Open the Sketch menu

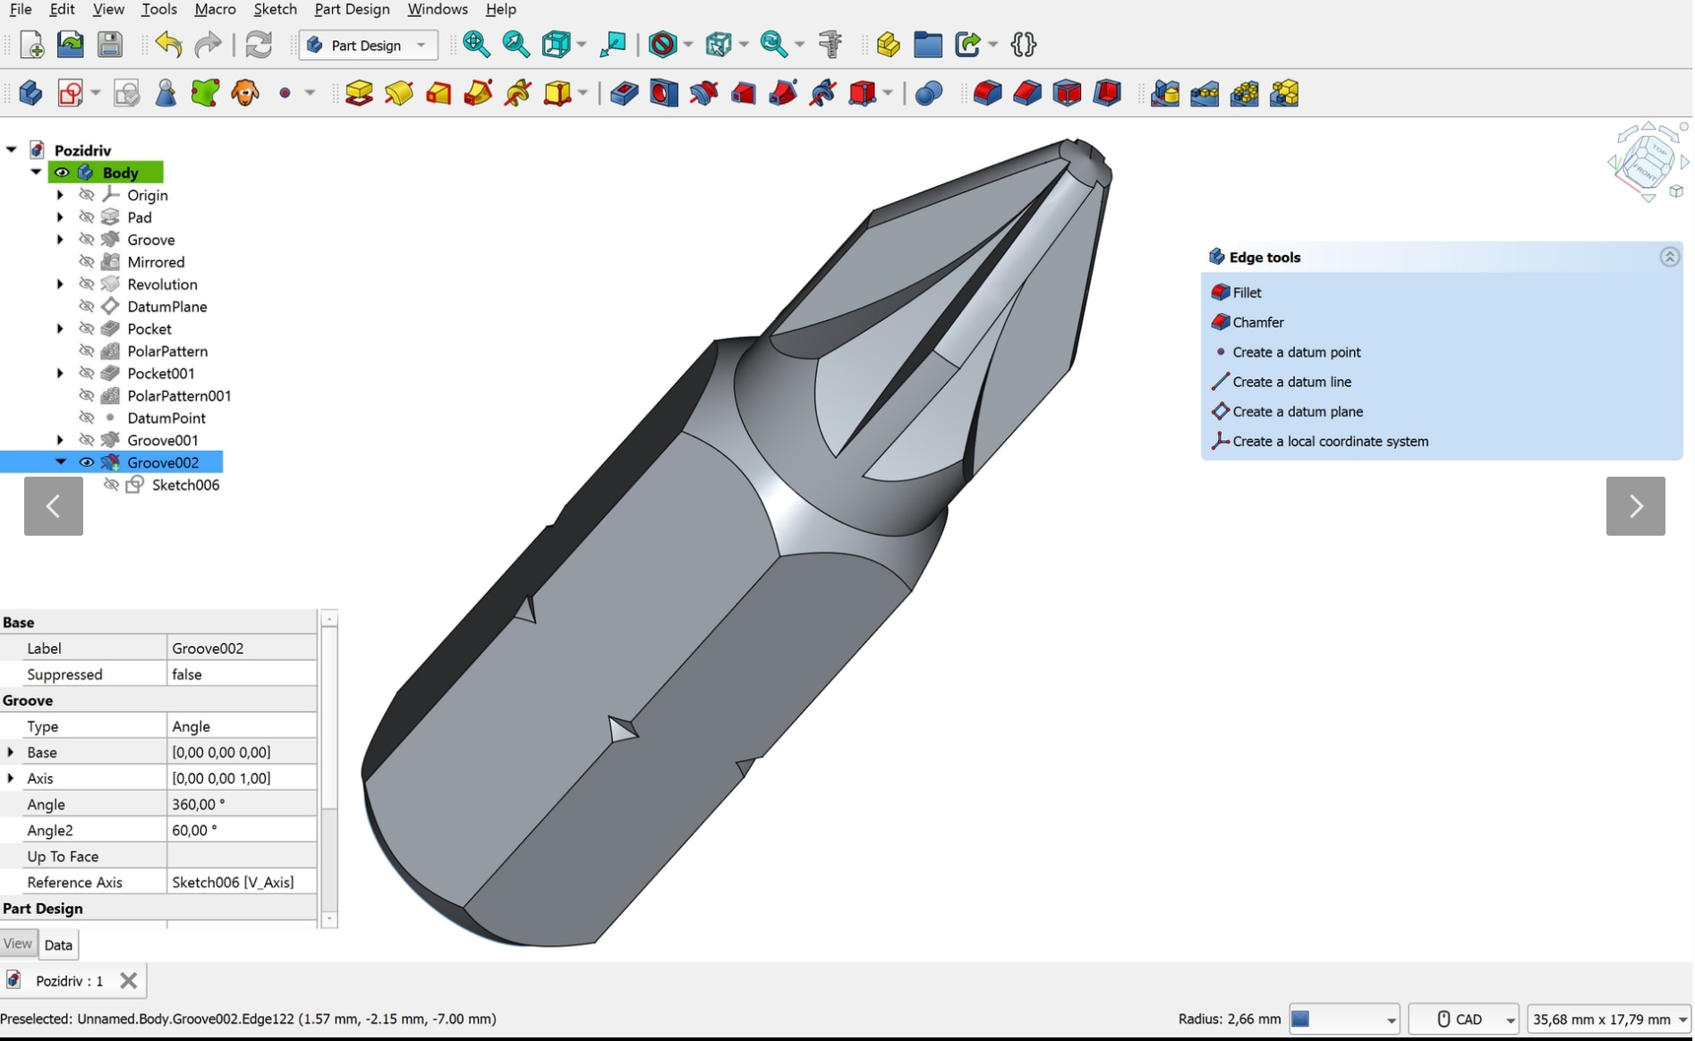(x=275, y=9)
